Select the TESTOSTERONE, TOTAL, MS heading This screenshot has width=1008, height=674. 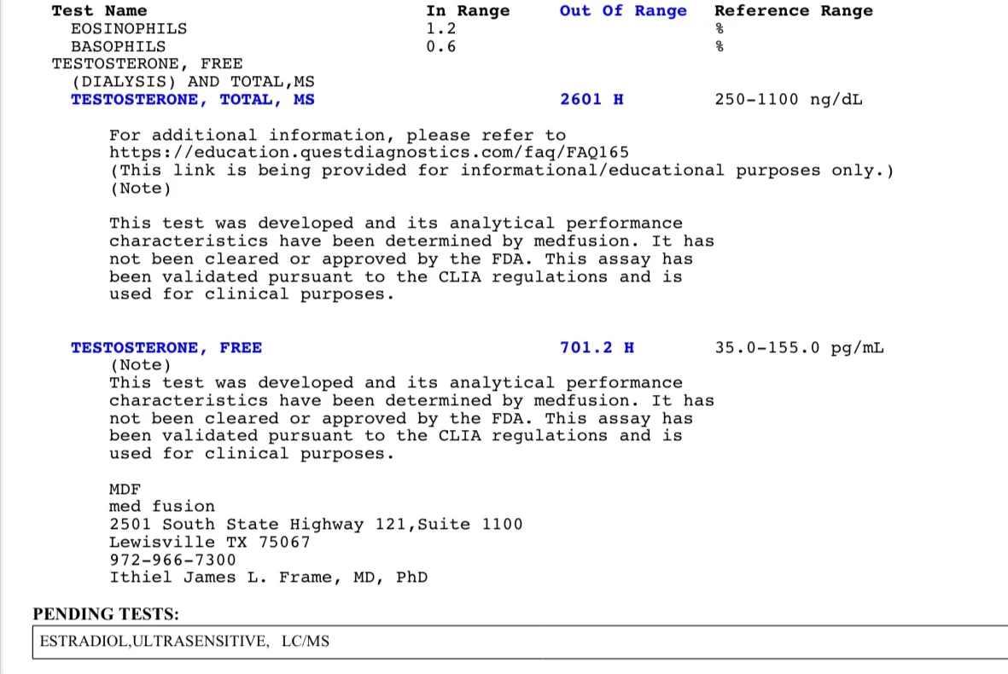point(193,100)
